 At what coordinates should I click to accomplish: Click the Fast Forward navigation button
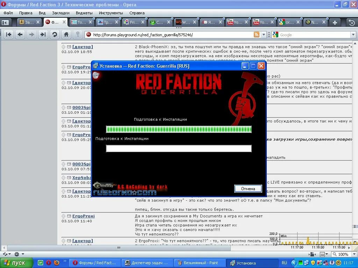(43, 35)
